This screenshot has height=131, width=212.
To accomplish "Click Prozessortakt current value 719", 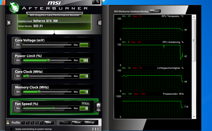I will coord(186,107).
